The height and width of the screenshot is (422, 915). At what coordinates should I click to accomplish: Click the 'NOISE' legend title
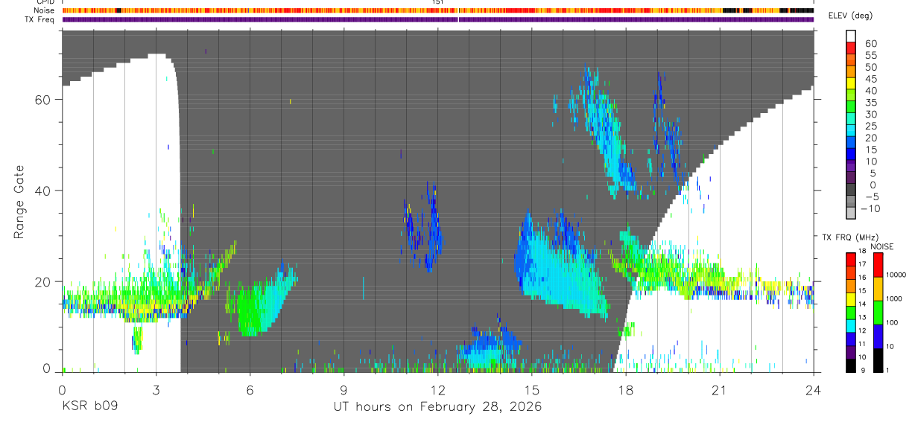pos(881,246)
